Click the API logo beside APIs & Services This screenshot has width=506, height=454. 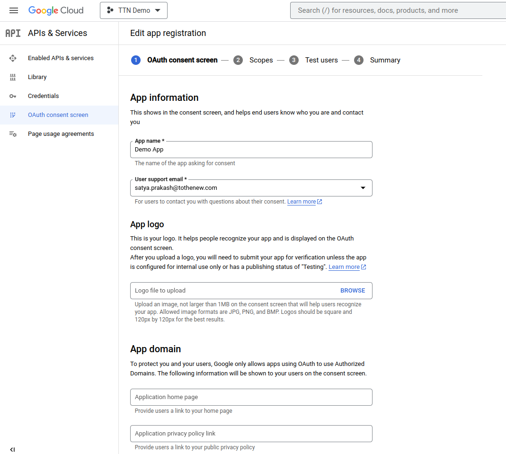(x=13, y=33)
